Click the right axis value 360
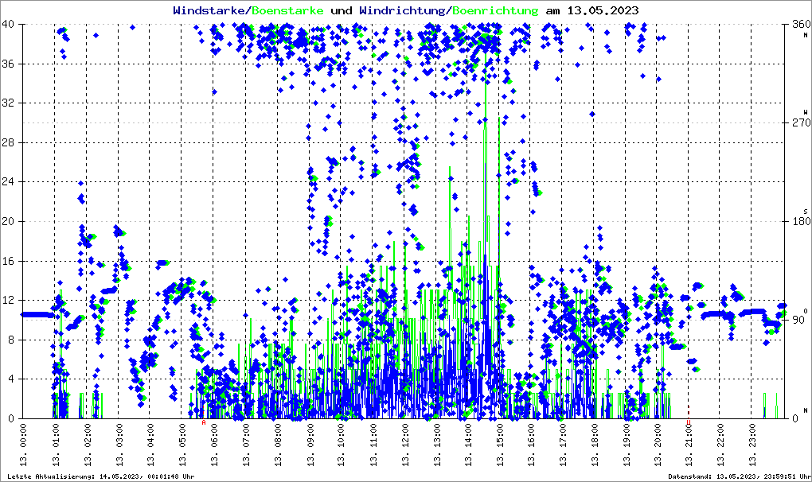This screenshot has height=482, width=812. 801,25
